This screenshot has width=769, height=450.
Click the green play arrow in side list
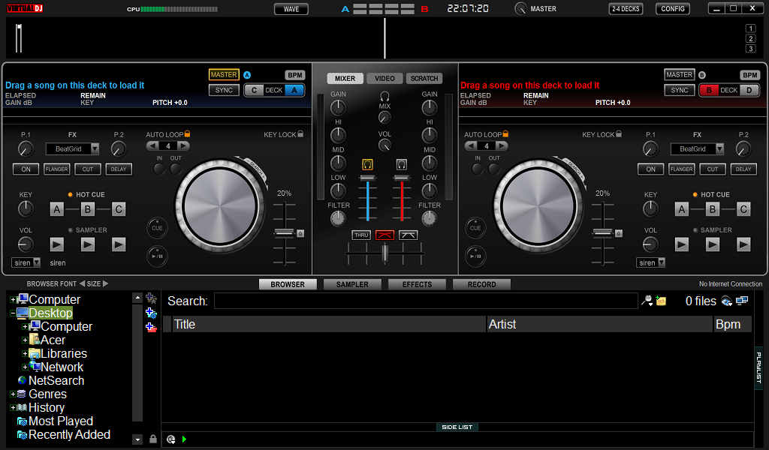tap(185, 439)
